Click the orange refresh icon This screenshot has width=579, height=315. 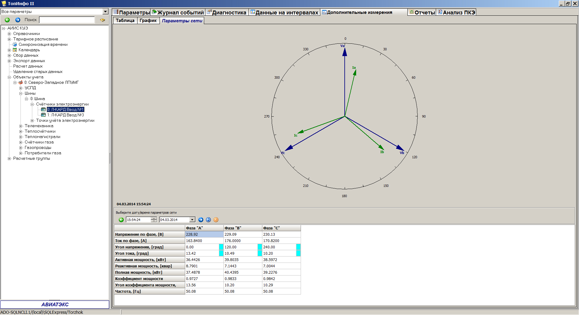tap(216, 220)
